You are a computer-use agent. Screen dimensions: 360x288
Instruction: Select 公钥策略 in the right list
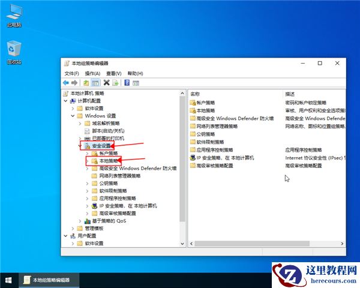point(205,134)
